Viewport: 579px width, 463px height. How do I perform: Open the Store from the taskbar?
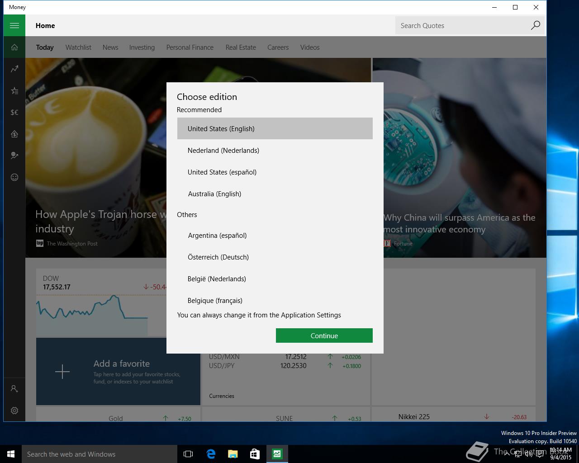point(255,454)
